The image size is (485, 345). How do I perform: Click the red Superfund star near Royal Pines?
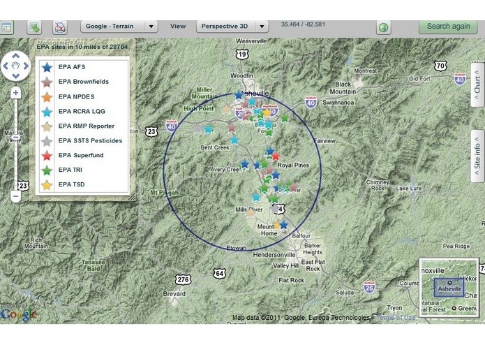275,156
